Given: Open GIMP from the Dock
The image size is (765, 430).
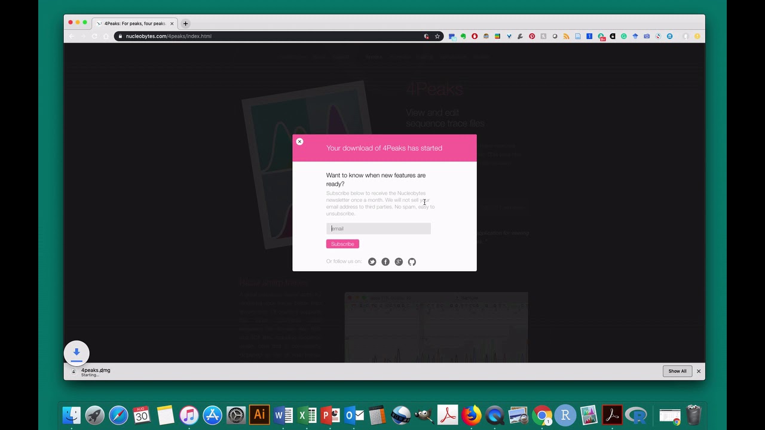Looking at the screenshot, I should (x=424, y=415).
